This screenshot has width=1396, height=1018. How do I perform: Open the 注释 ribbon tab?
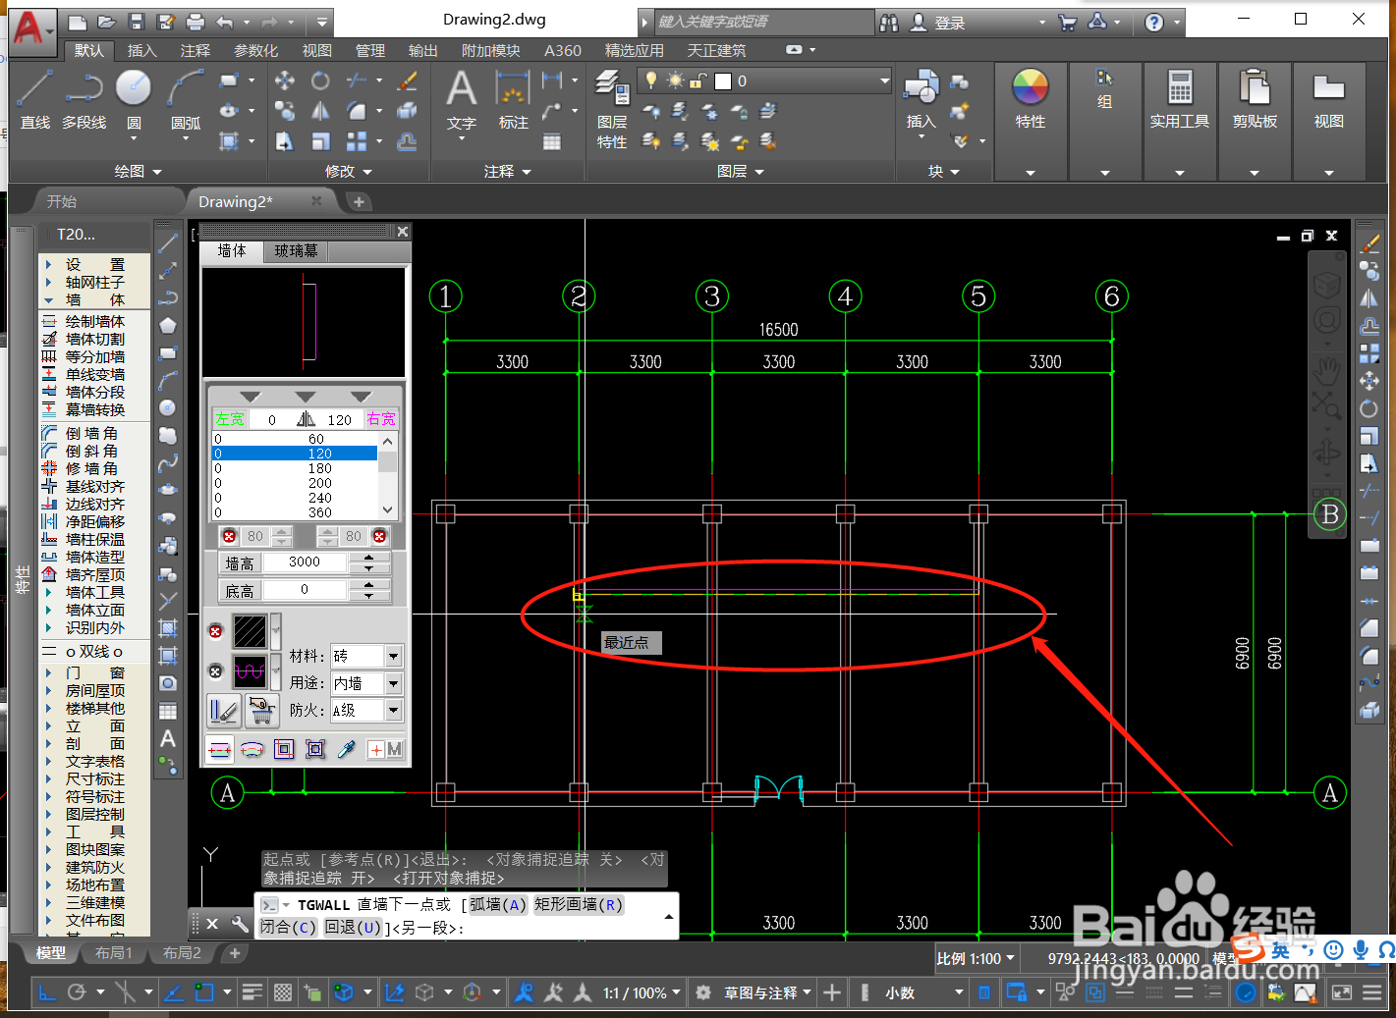tap(195, 50)
